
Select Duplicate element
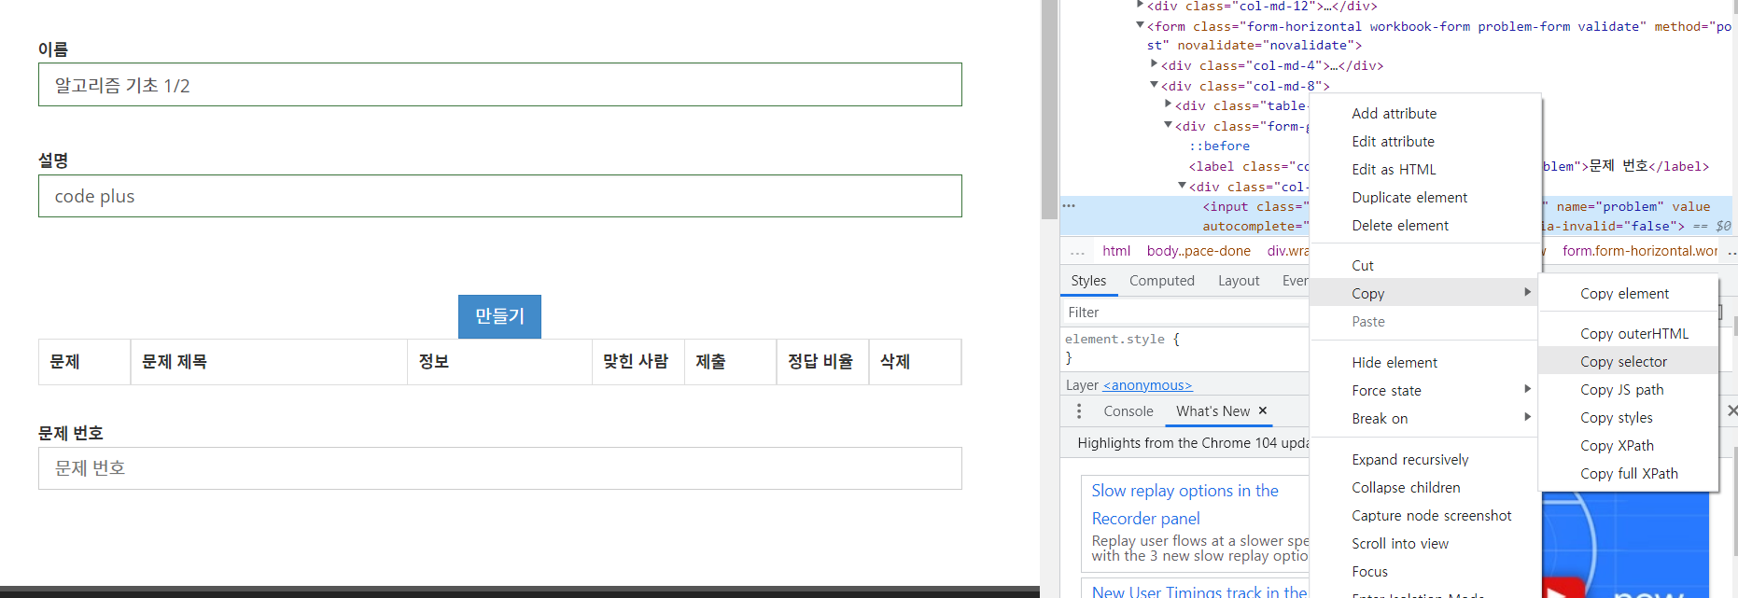1409,198
